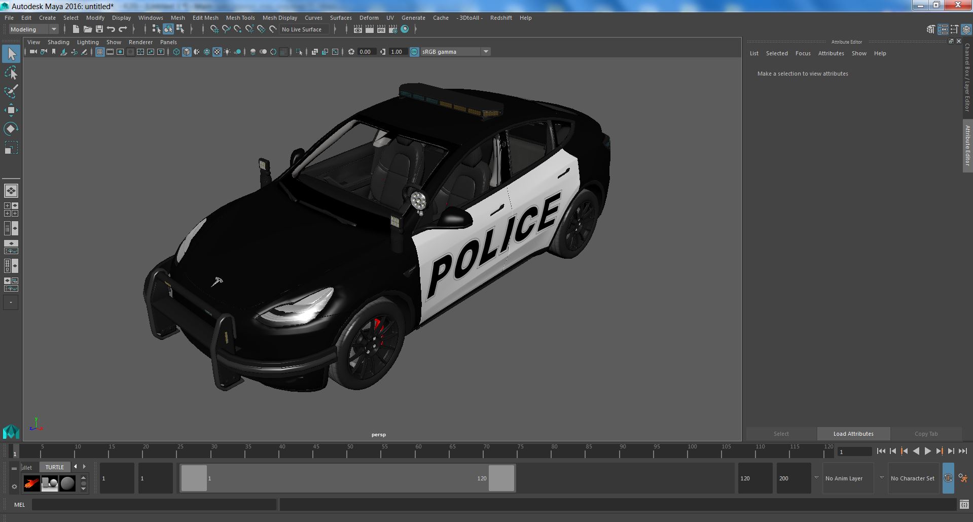
Task: Open the No Character Set dropdown
Action: pyautogui.click(x=913, y=478)
